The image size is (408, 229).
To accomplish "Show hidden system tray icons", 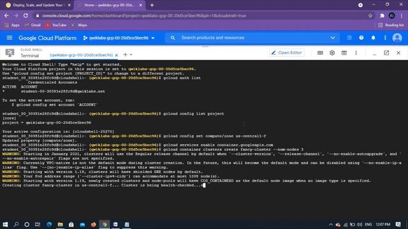I will click(330, 225).
